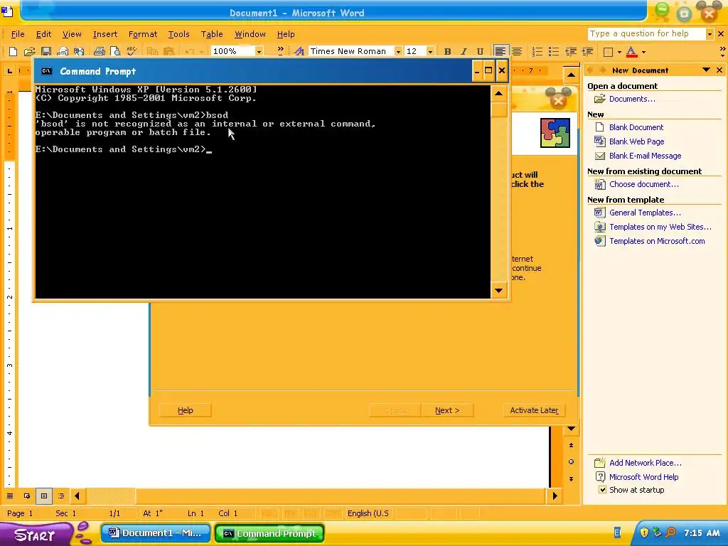This screenshot has width=728, height=546.
Task: Apply the red font color button
Action: [631, 51]
